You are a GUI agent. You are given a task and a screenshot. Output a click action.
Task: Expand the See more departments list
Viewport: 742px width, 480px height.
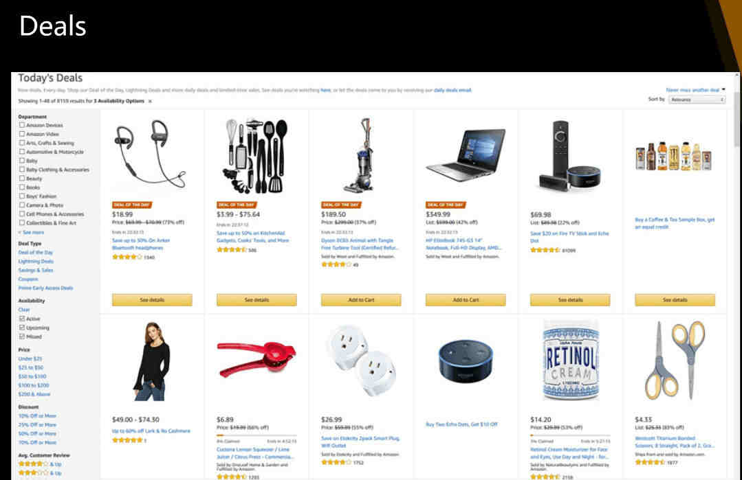32,232
